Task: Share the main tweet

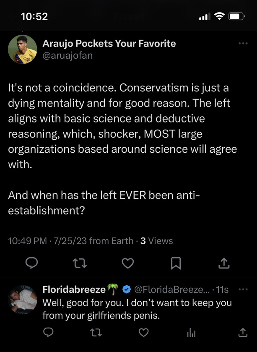Action: tap(224, 263)
